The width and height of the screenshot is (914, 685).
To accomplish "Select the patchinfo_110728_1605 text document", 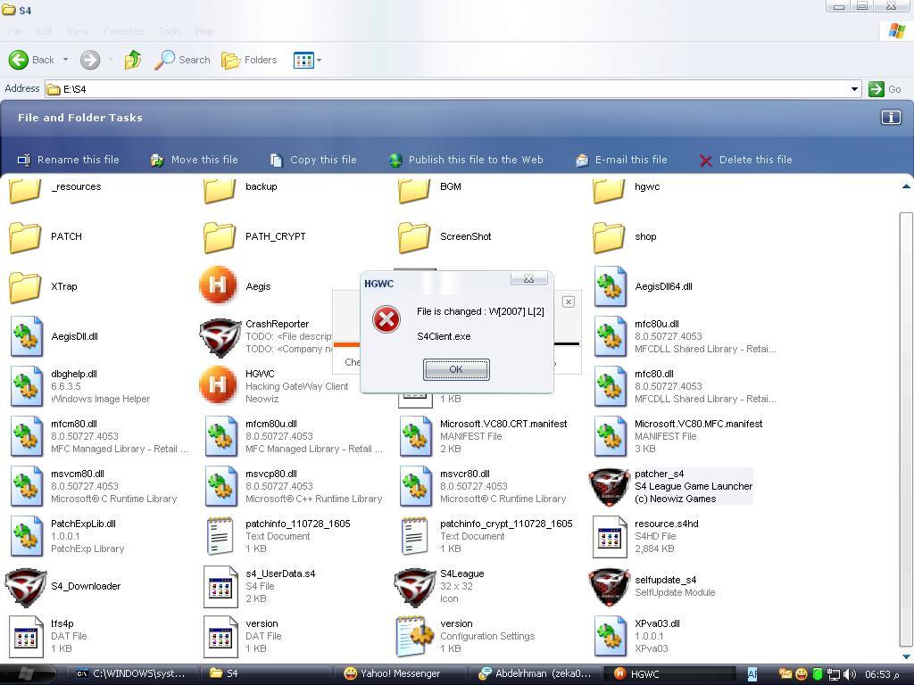I will click(277, 536).
